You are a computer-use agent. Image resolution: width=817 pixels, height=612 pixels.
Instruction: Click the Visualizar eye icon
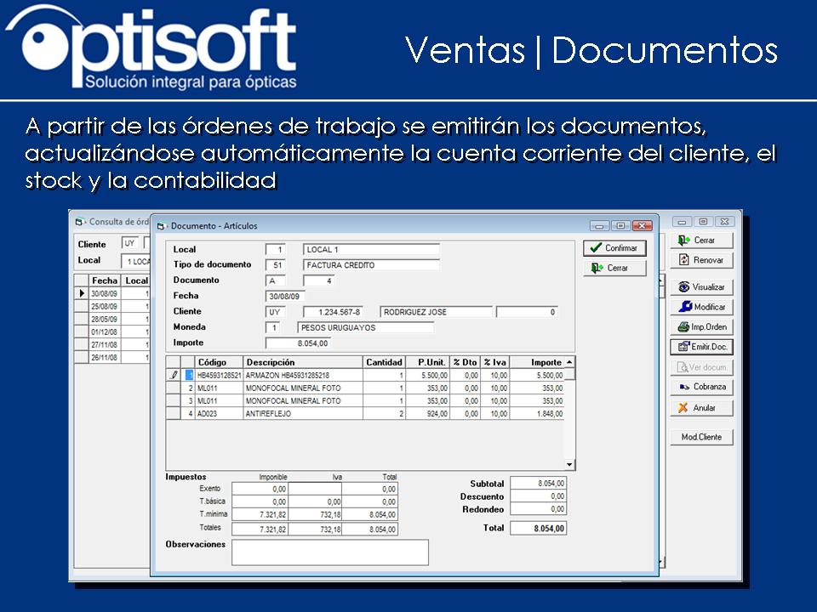coord(684,286)
